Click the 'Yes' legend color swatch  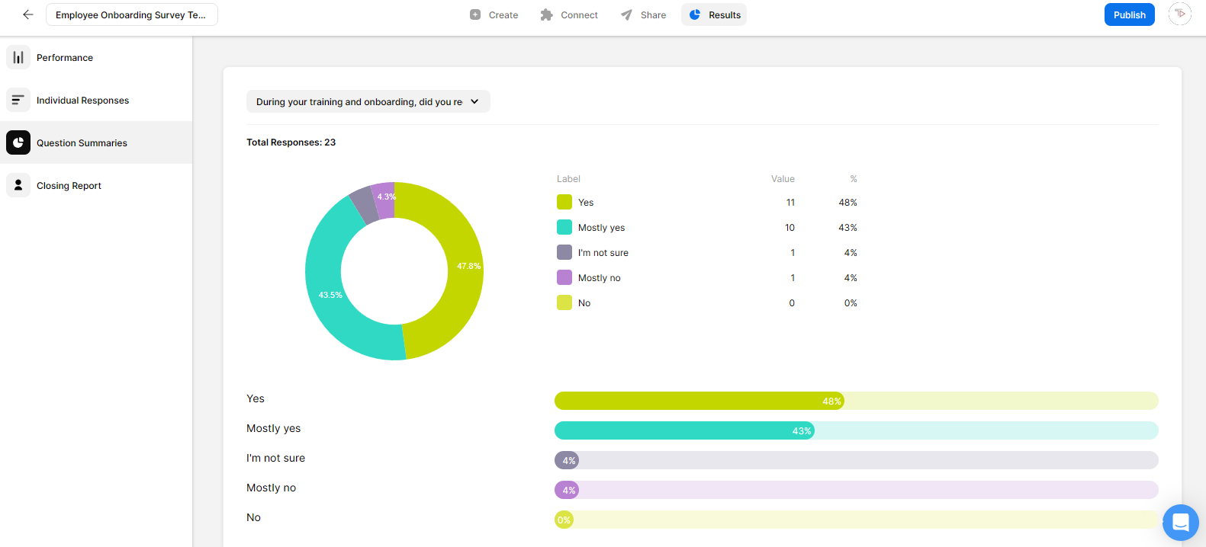564,203
